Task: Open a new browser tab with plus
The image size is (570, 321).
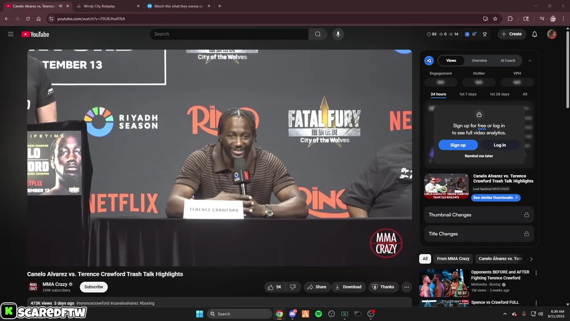Action: click(x=220, y=6)
